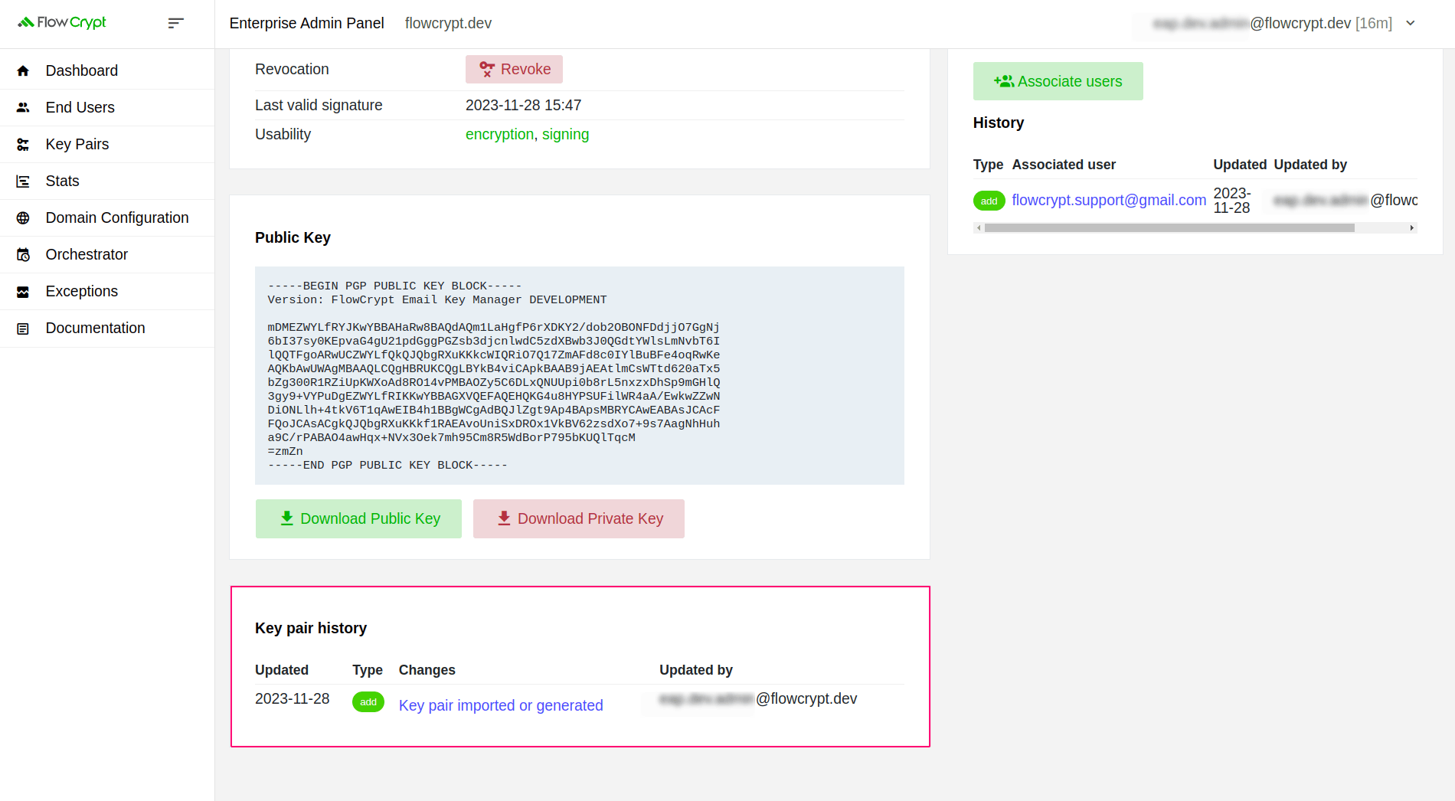Click the Orchestrator calendar icon
The image size is (1455, 801).
point(23,255)
